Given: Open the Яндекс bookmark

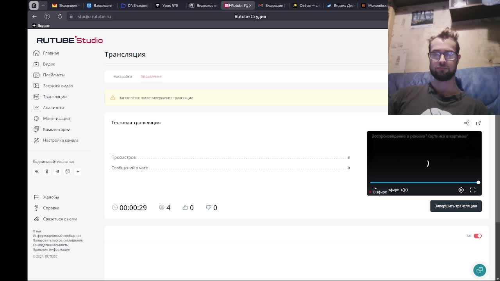Looking at the screenshot, I should pos(41,26).
